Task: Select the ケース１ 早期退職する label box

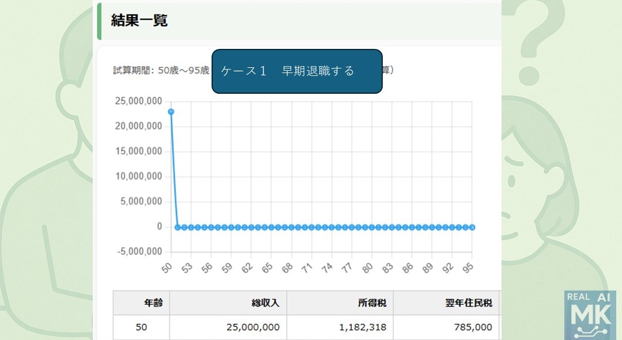Action: click(x=297, y=71)
